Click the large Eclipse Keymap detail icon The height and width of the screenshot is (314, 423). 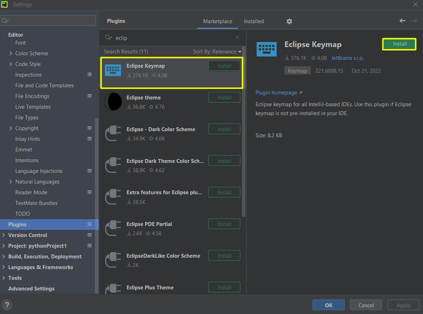[x=266, y=49]
